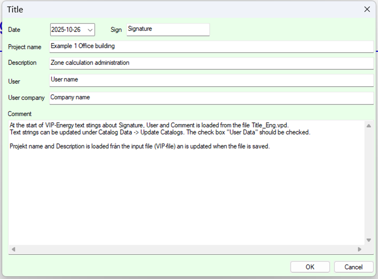Click the comment line starting with Projekt name
Image resolution: width=378 pixels, height=279 pixels.
point(140,146)
